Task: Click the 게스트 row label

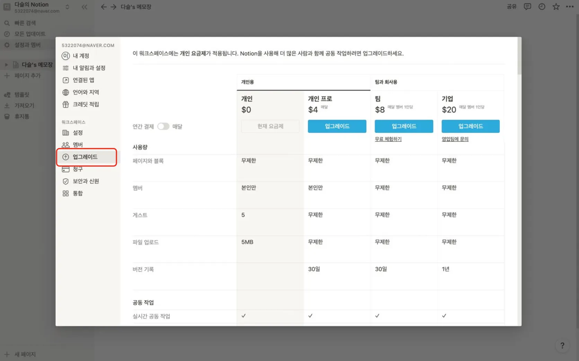Action: [x=140, y=215]
